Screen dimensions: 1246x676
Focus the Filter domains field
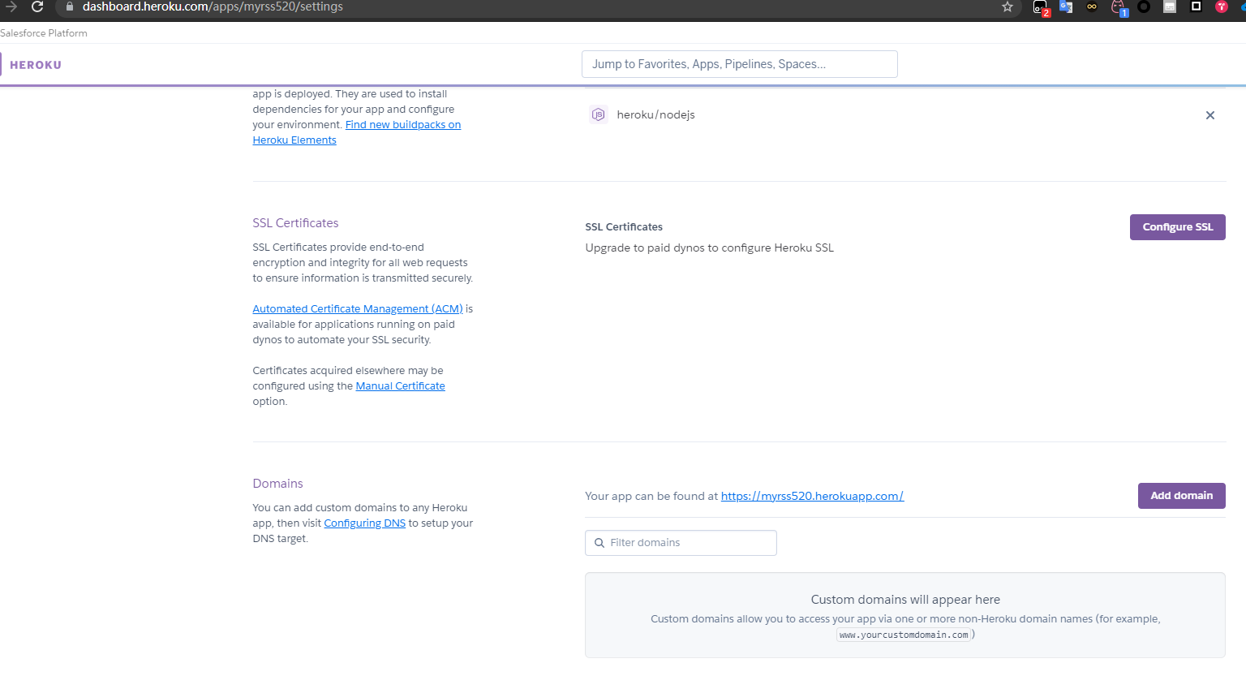(x=681, y=543)
